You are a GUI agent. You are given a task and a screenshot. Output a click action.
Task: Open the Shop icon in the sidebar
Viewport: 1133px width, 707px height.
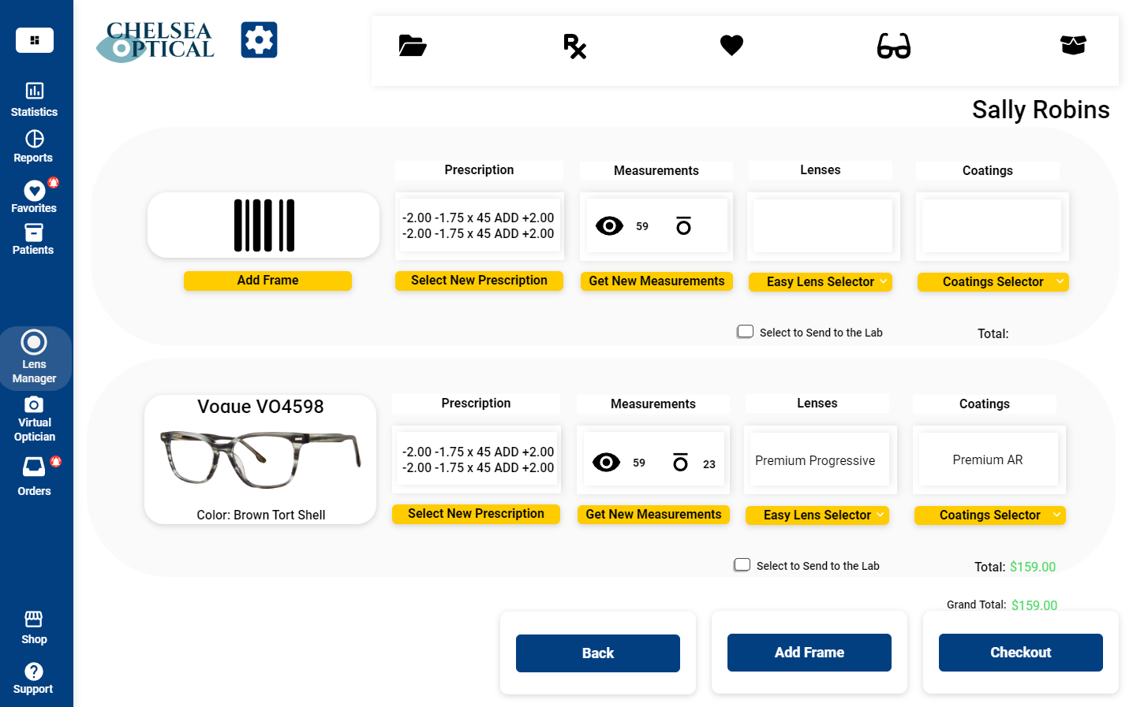coord(34,626)
